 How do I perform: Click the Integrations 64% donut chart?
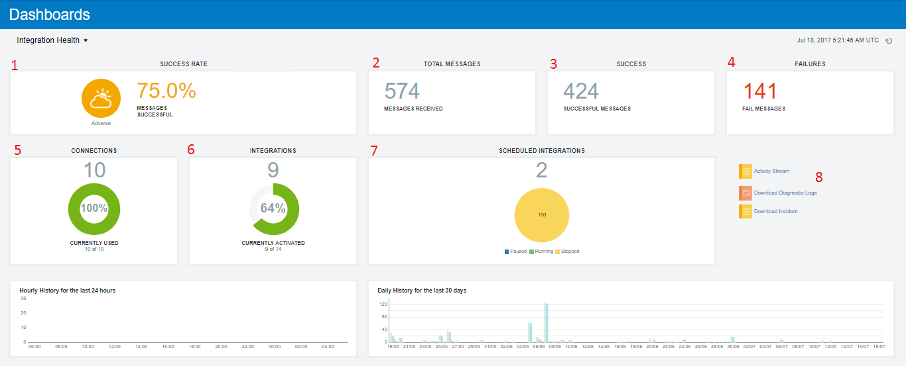click(x=273, y=208)
